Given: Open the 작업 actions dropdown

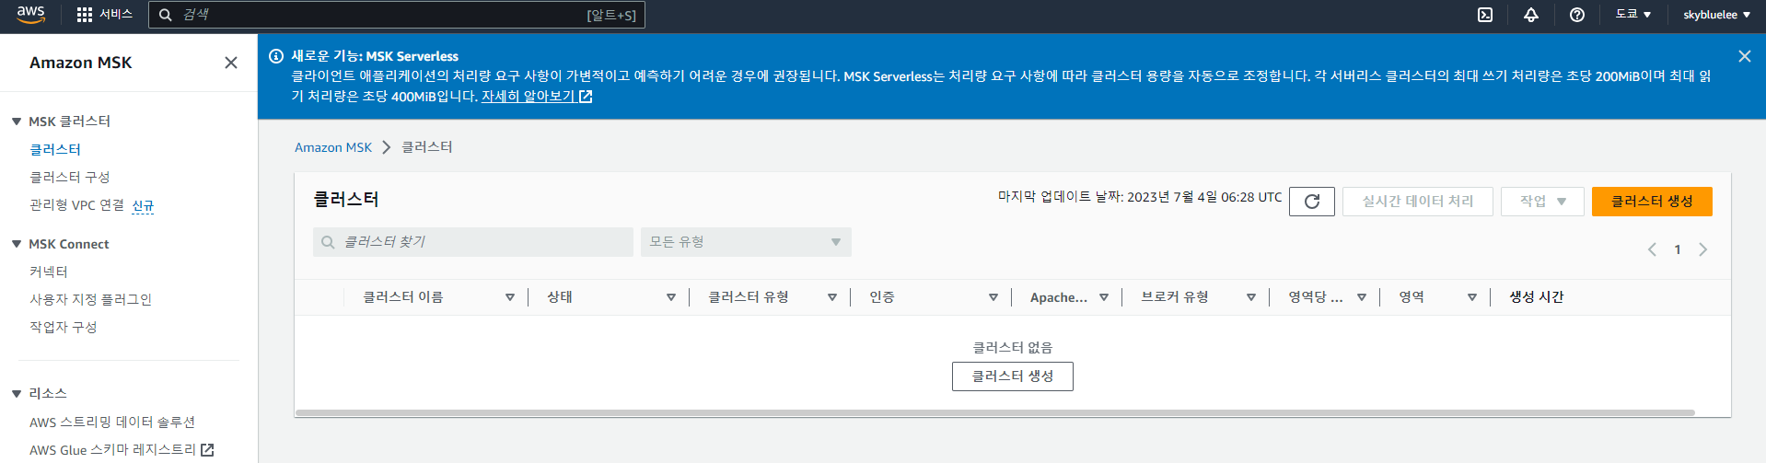Looking at the screenshot, I should click(1542, 202).
